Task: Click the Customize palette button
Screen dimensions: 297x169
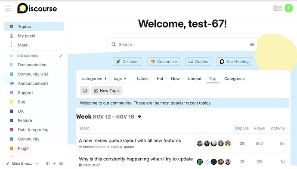Action: pos(164,61)
